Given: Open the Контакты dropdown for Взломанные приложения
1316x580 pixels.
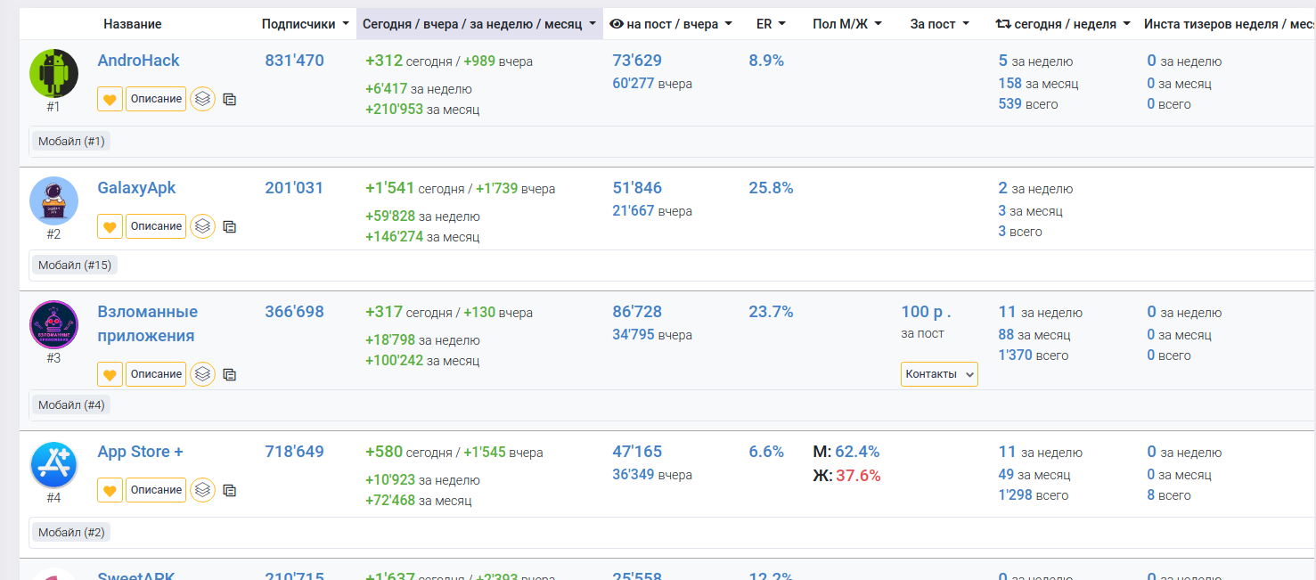Looking at the screenshot, I should [x=939, y=374].
